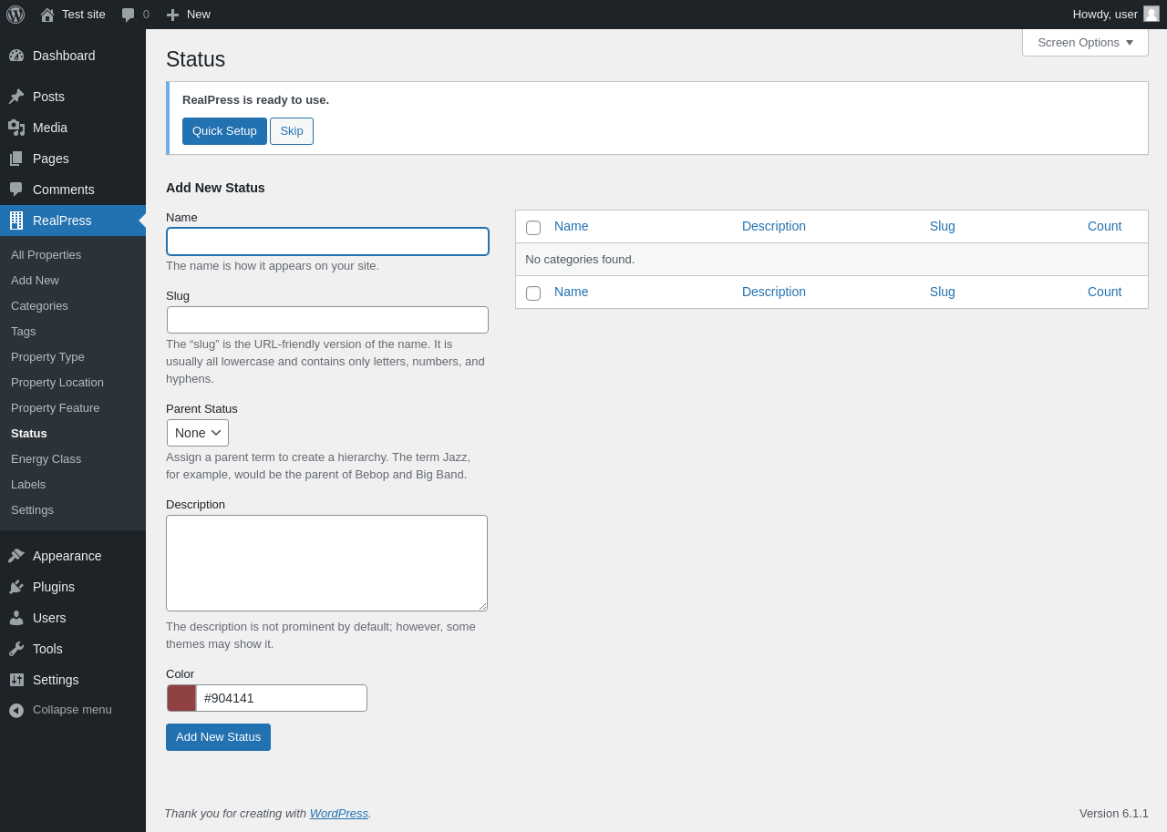The width and height of the screenshot is (1167, 832).
Task: Click the sidebar Comments bubble icon
Action: click(16, 190)
